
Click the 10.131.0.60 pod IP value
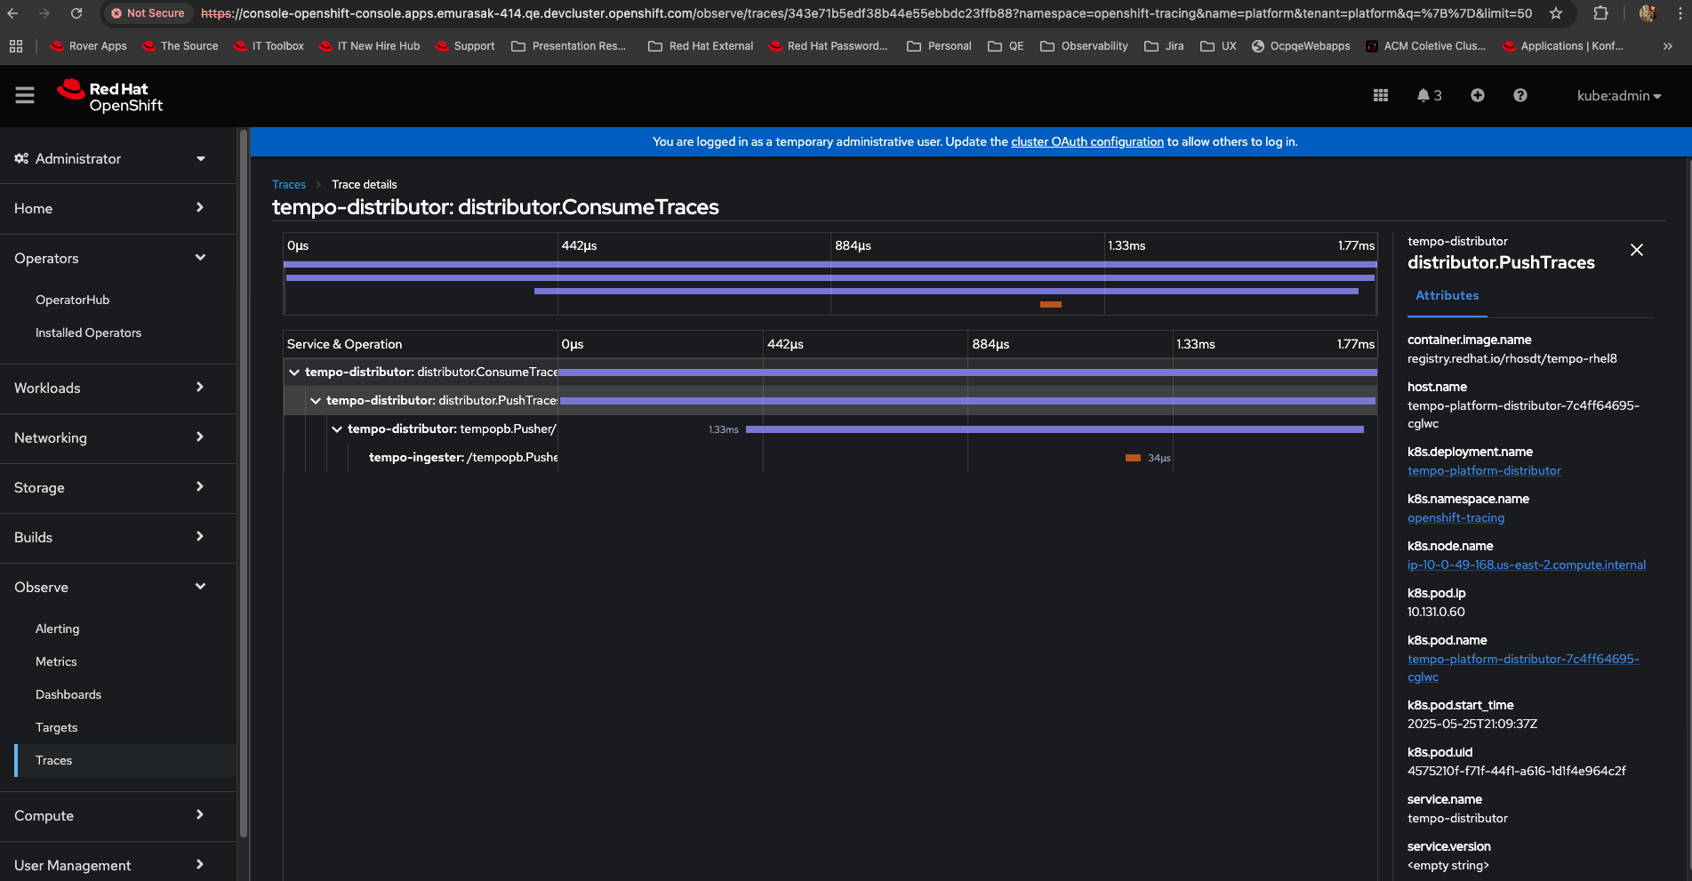(1438, 612)
